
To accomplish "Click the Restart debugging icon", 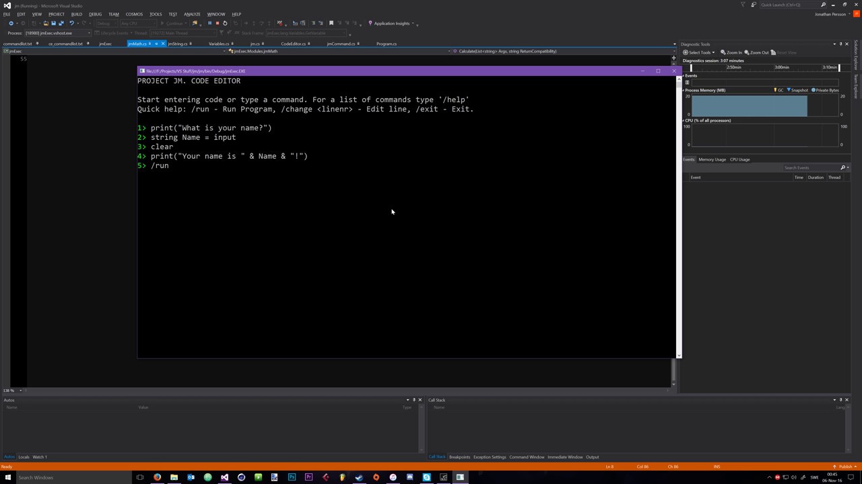I will click(x=225, y=23).
